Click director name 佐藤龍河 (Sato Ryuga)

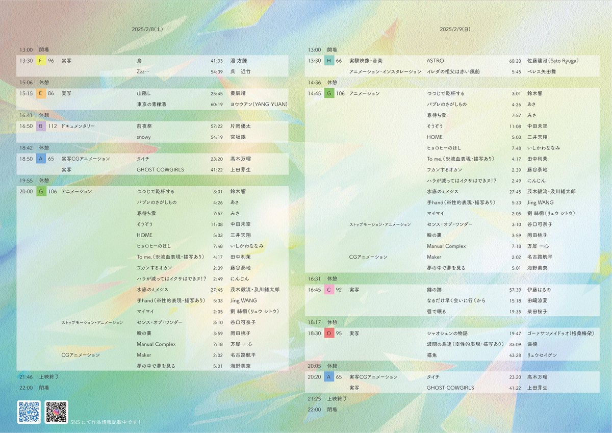tap(553, 61)
